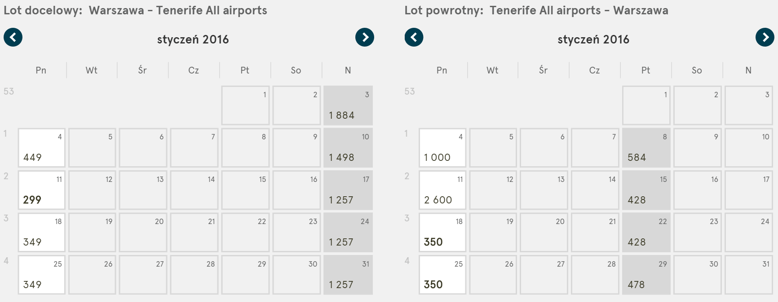Go to next month in outbound calendar

pos(364,37)
